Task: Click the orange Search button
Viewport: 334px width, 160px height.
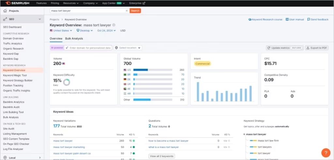Action: 135,11
